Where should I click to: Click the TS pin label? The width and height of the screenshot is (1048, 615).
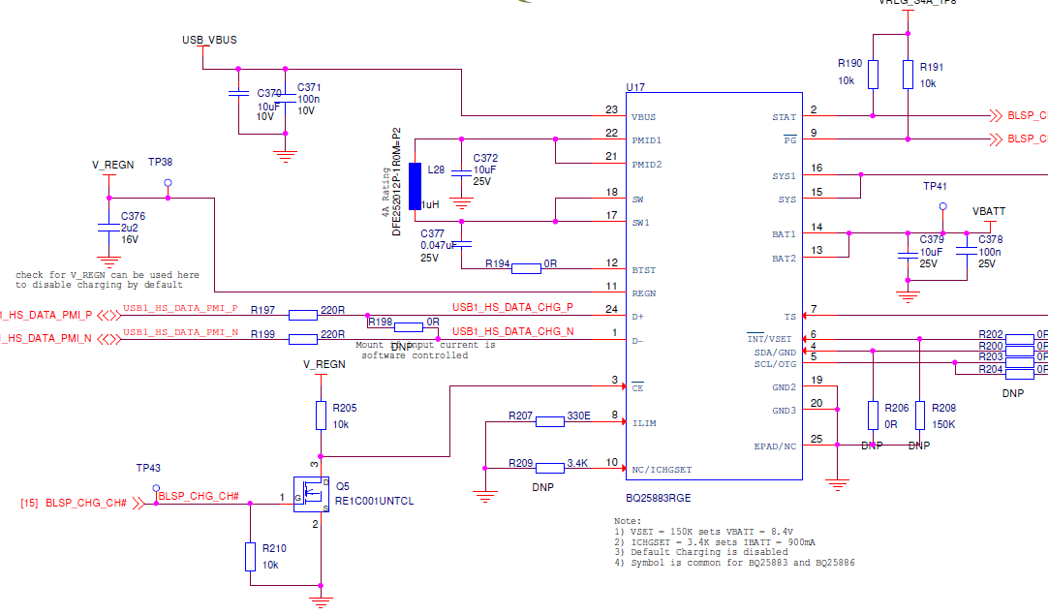tap(790, 317)
